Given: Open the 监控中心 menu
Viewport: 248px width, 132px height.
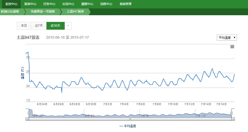Looking at the screenshot, I should pos(11,4).
